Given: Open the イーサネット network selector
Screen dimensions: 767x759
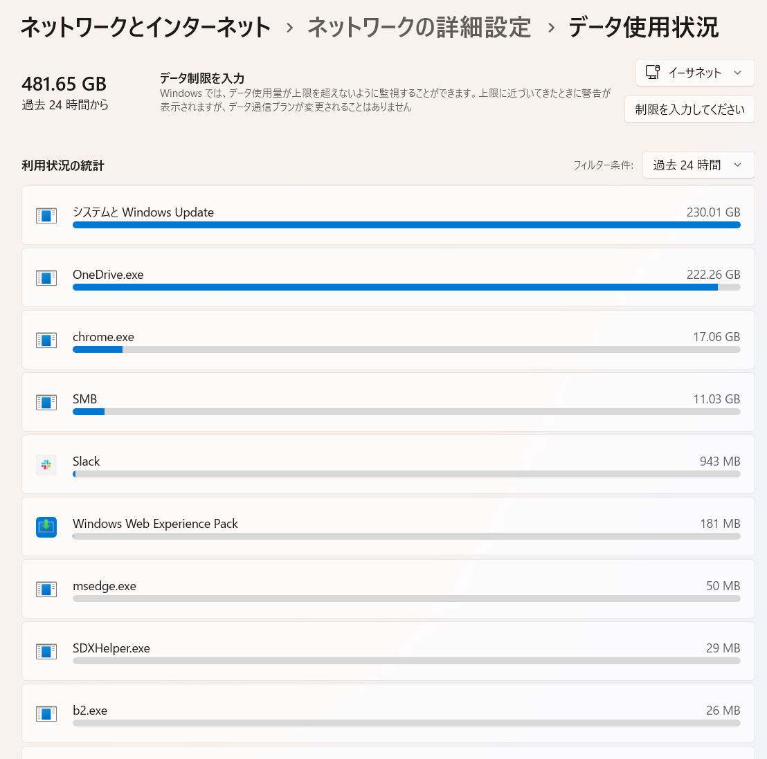Looking at the screenshot, I should click(694, 72).
